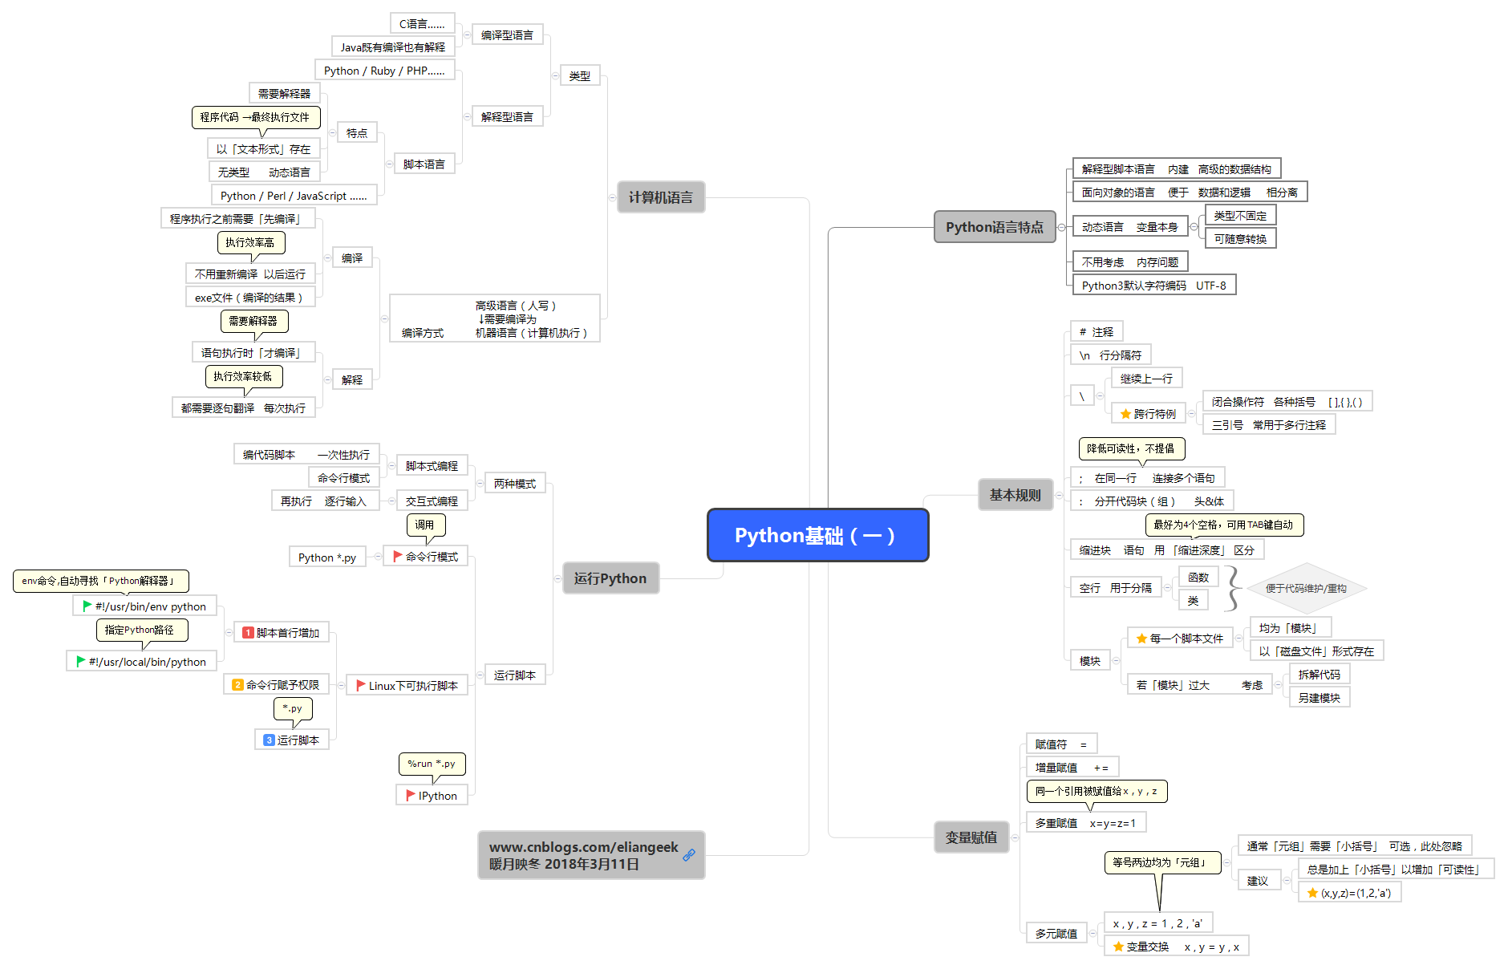Select the 'Java既有编译也有解释' node
The width and height of the screenshot is (1508, 969).
pos(393,47)
